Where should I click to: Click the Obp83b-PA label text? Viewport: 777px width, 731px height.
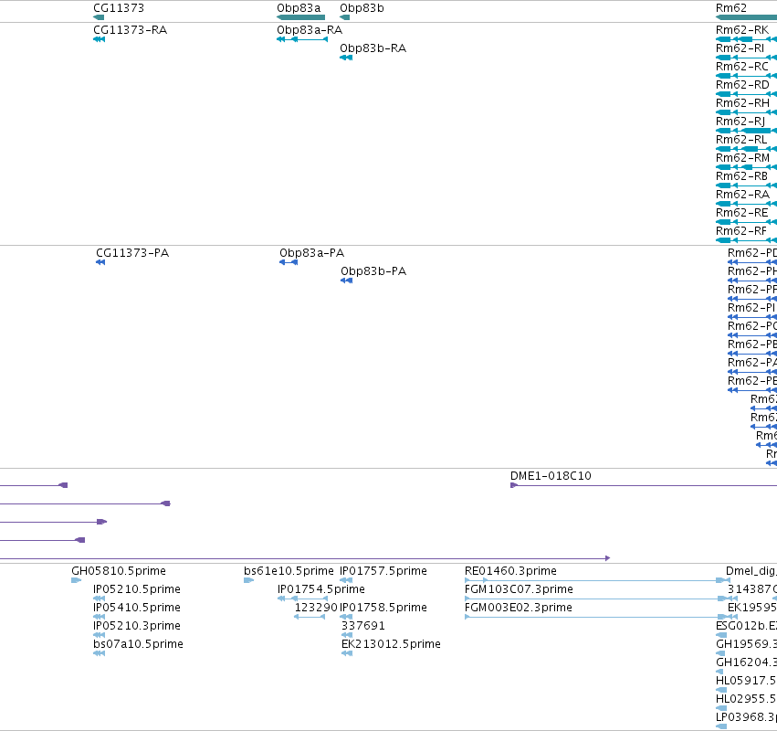pos(373,271)
